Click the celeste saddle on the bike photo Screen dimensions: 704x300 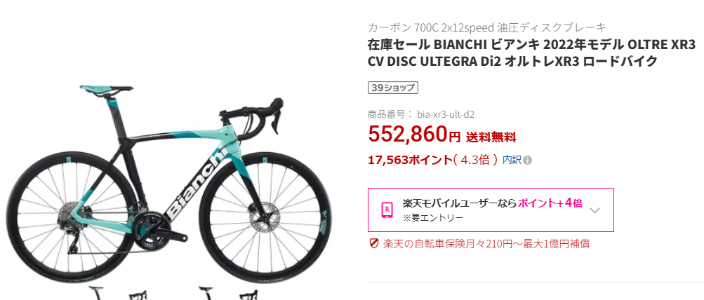click(x=107, y=90)
